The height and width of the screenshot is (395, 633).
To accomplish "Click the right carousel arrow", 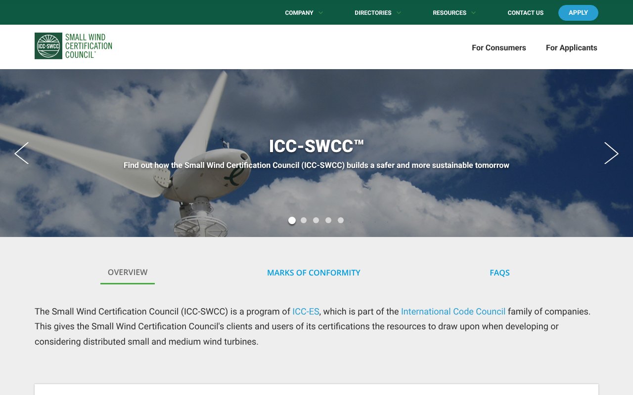I will click(x=611, y=154).
